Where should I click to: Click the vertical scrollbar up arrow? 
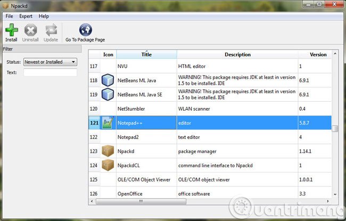coord(335,54)
